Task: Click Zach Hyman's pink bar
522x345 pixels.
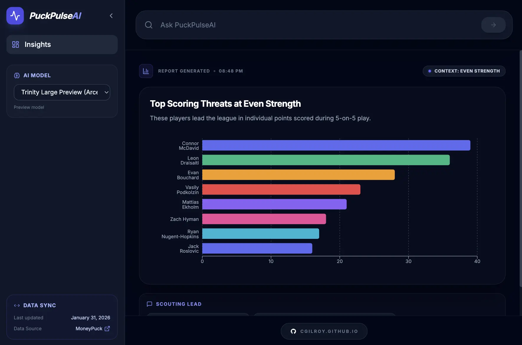Action: tap(264, 219)
